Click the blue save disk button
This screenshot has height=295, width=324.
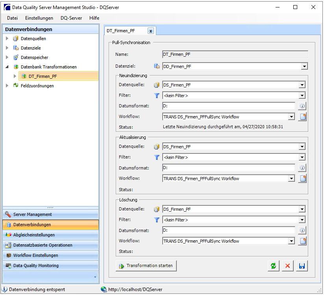pos(302,265)
